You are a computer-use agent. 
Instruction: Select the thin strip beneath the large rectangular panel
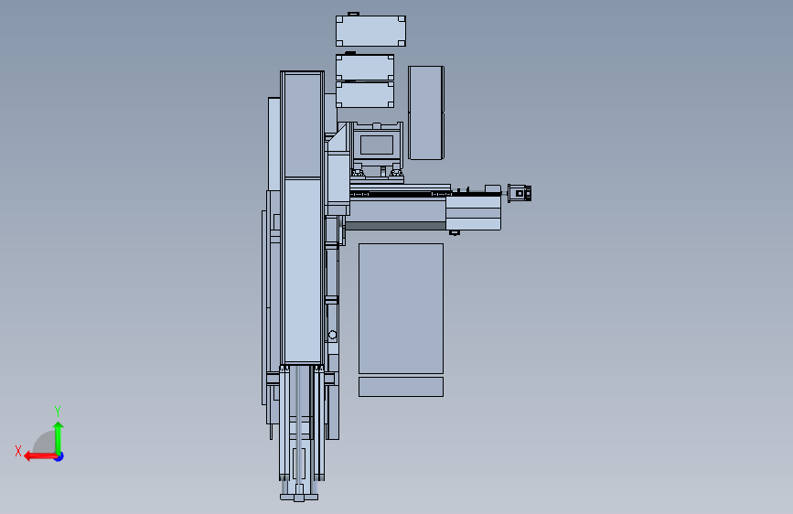pyautogui.click(x=401, y=387)
